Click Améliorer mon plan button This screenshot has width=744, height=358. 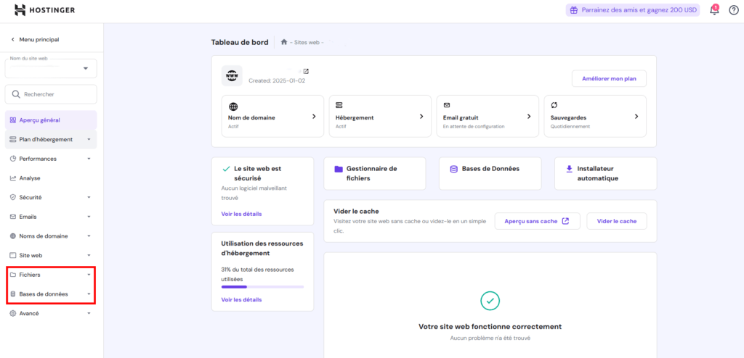coord(610,78)
